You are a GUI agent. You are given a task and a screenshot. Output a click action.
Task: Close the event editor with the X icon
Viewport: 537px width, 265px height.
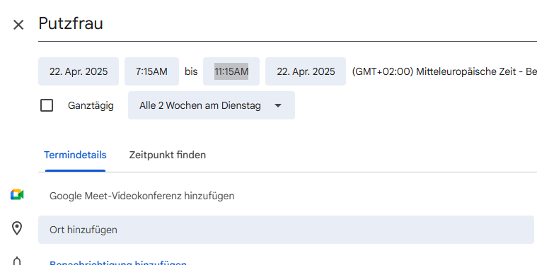click(18, 25)
